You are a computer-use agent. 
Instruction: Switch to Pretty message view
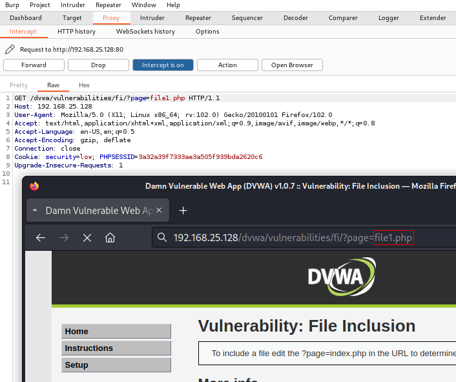click(x=19, y=85)
